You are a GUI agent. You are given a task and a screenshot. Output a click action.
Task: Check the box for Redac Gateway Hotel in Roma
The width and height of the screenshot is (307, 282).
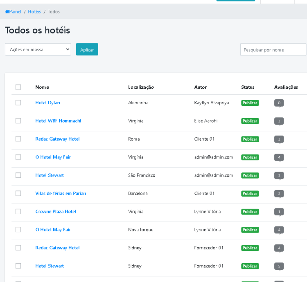pos(18,139)
